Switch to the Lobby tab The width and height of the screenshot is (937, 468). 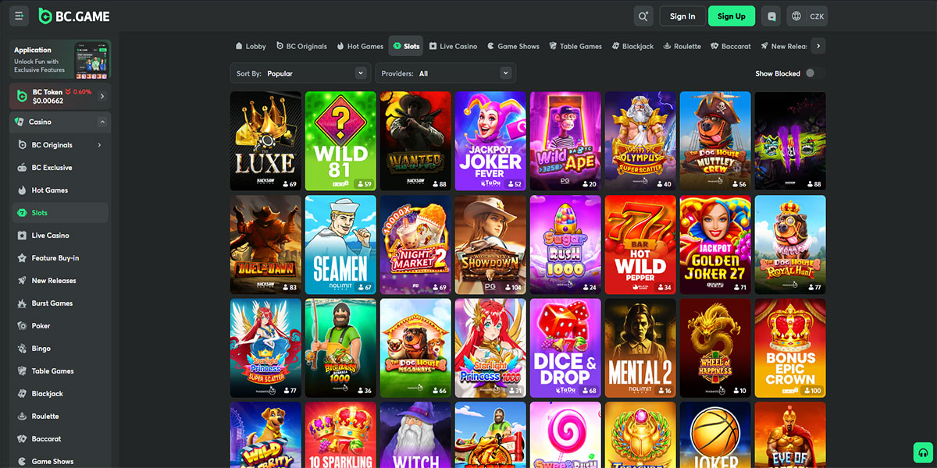click(x=250, y=45)
